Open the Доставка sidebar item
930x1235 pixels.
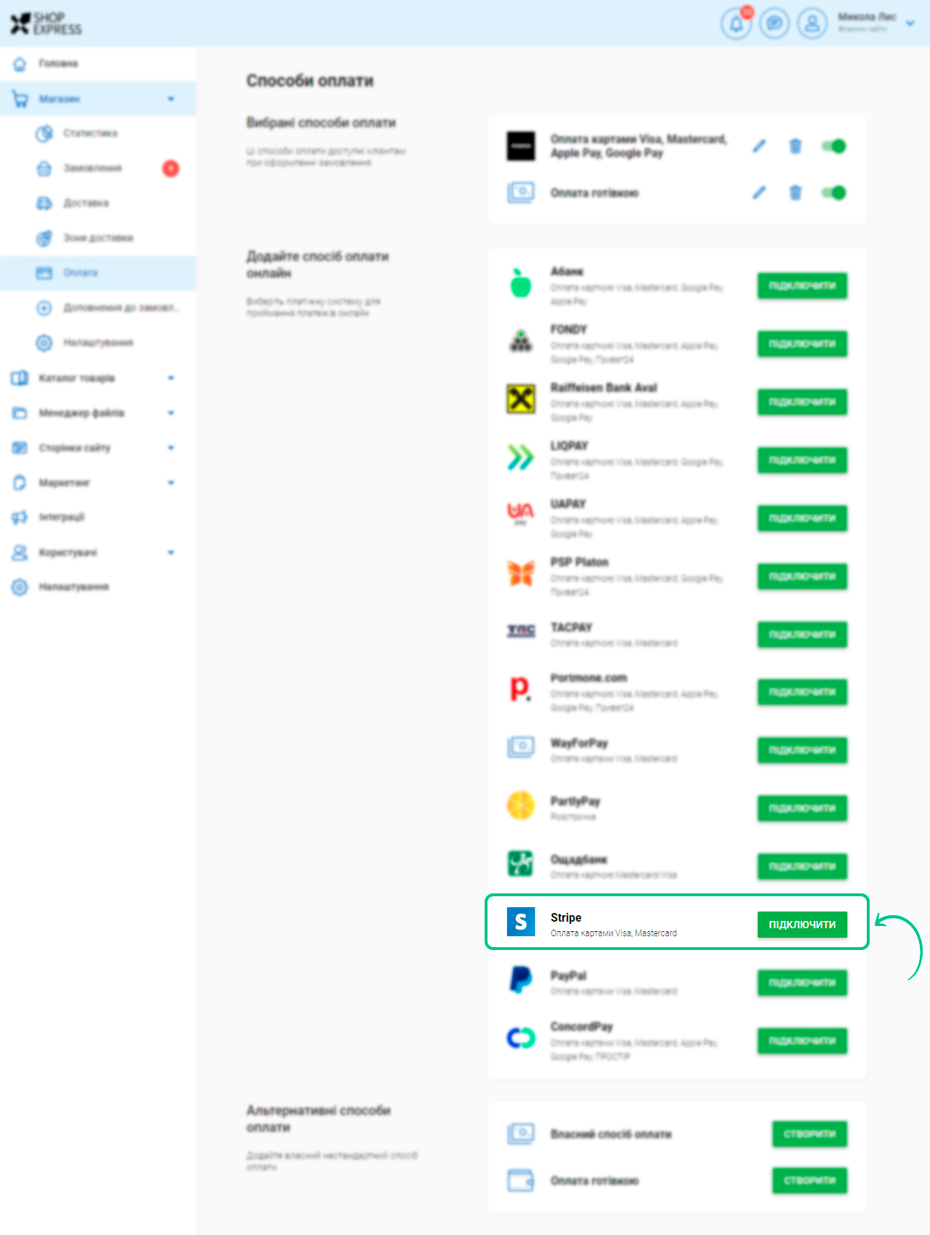click(86, 203)
